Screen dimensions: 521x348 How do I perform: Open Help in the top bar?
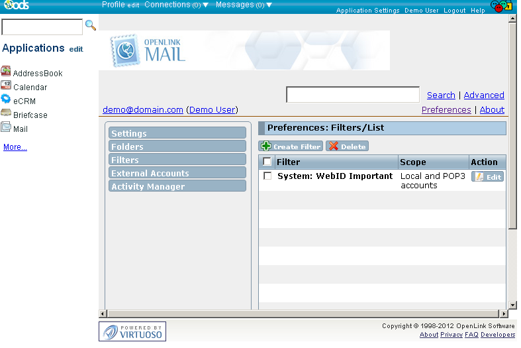click(x=477, y=11)
